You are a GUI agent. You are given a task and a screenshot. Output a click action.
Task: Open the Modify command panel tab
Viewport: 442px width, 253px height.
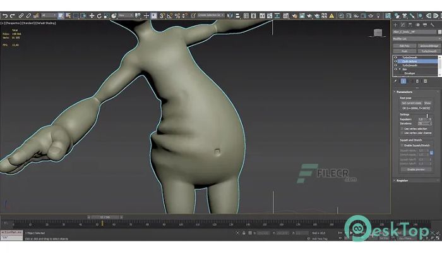coord(403,25)
